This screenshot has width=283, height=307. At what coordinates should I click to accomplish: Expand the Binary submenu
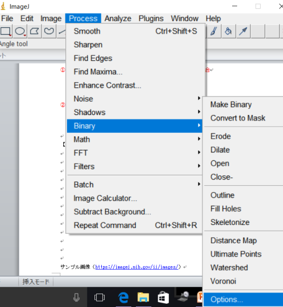(x=135, y=126)
